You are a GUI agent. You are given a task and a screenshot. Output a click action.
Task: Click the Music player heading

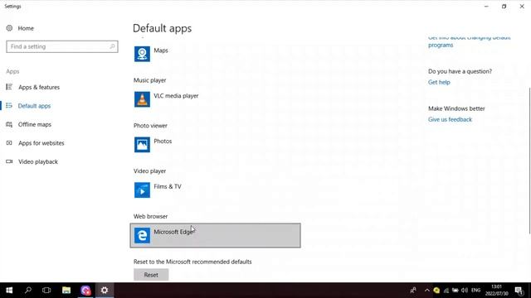click(x=149, y=80)
